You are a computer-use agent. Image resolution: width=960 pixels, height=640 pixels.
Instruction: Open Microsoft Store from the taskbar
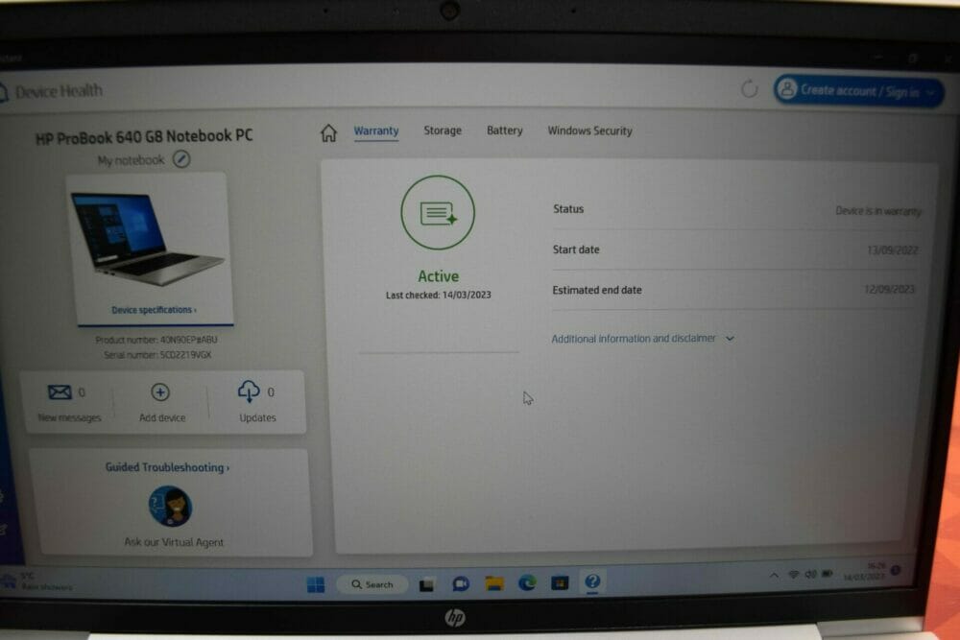point(560,583)
